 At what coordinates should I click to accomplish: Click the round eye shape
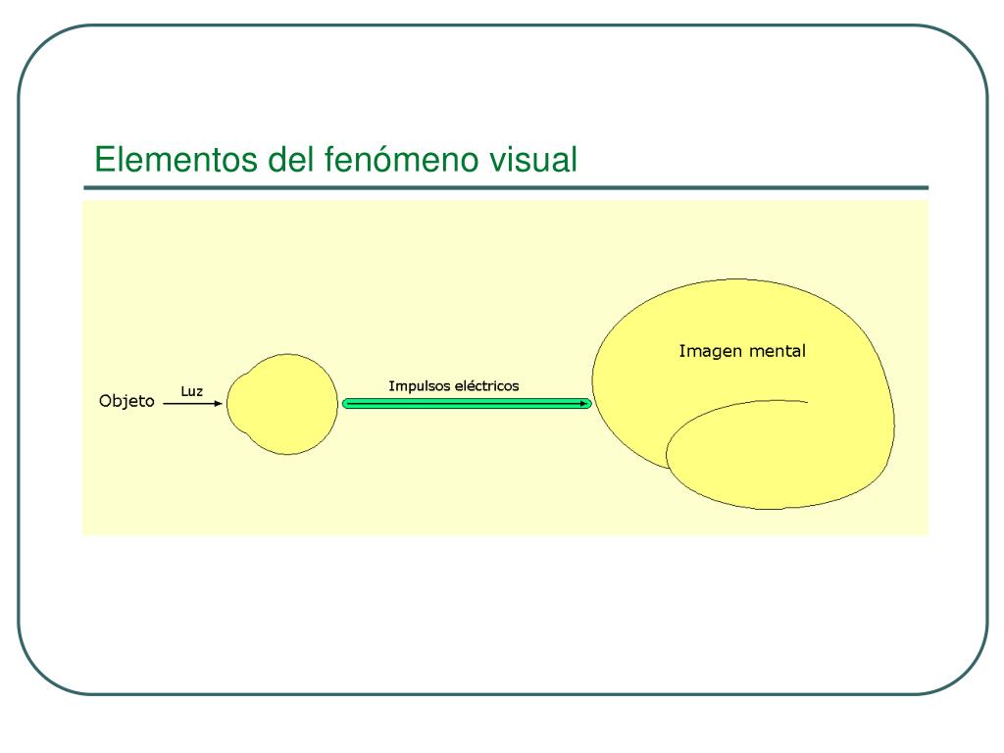(x=282, y=404)
